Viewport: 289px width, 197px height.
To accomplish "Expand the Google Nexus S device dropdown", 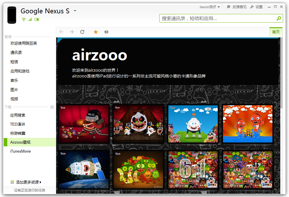I will [75, 11].
